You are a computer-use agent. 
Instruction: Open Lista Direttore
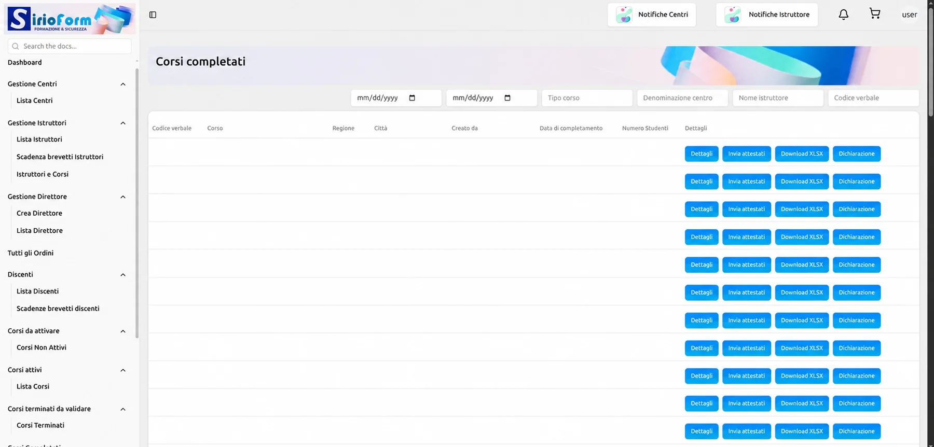39,231
